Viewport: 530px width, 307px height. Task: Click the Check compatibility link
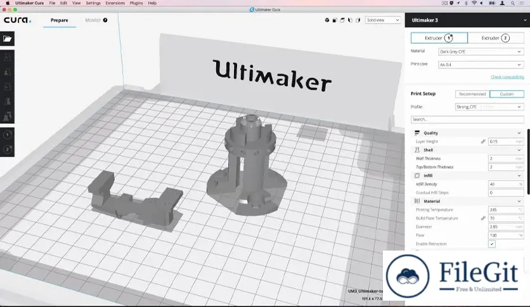pyautogui.click(x=507, y=77)
